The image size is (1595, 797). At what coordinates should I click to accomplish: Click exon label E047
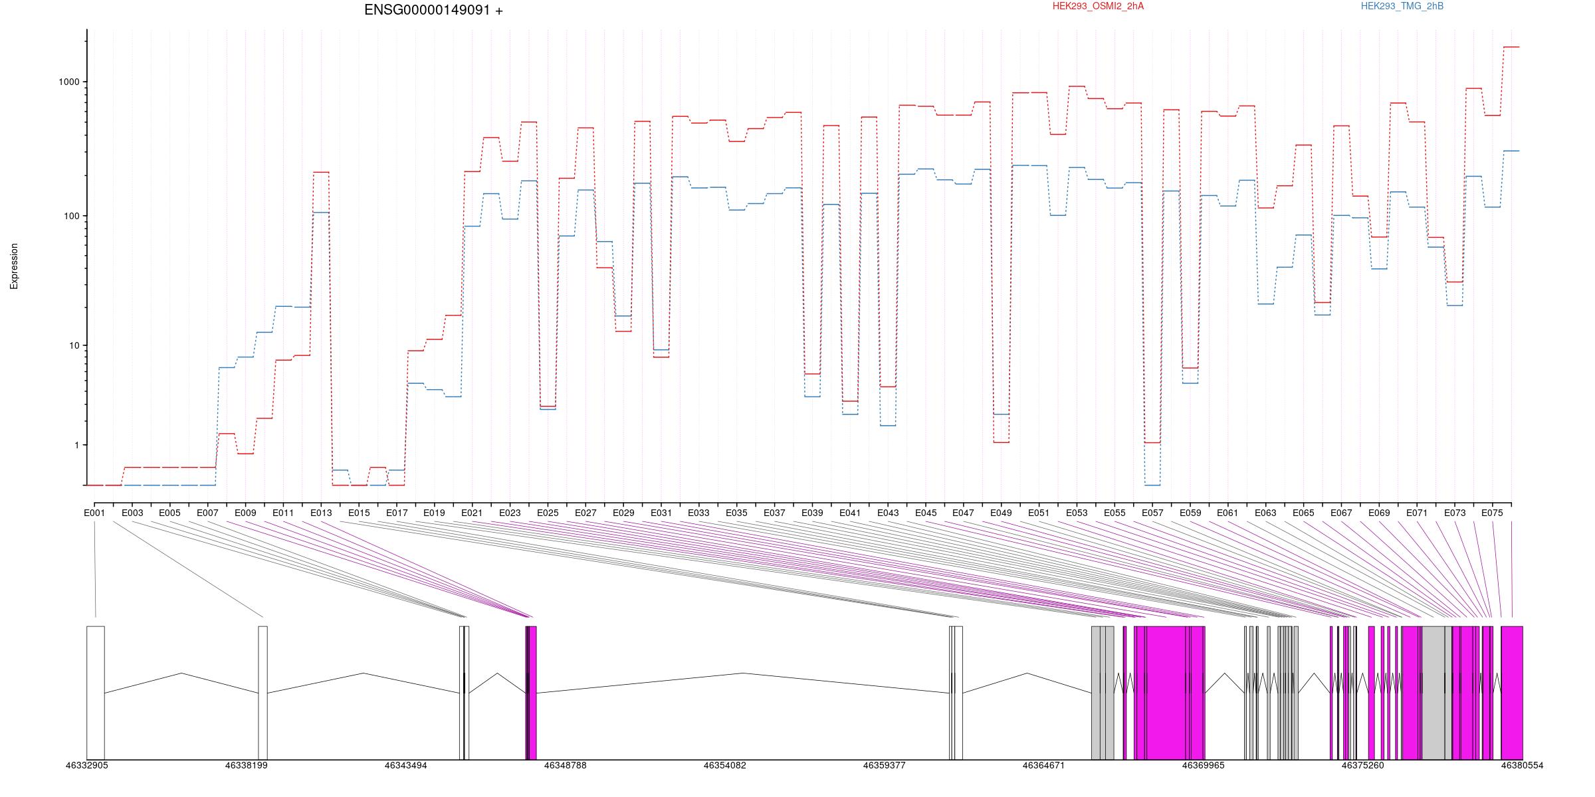point(963,513)
